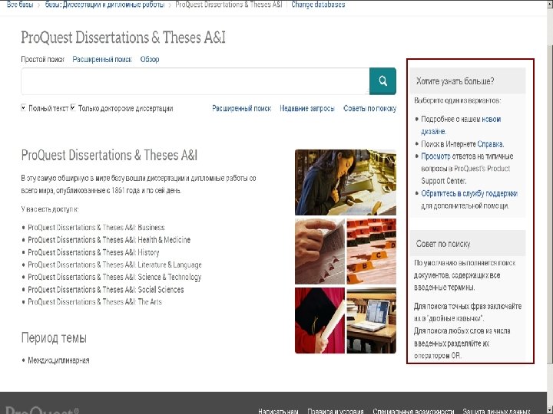Open Защита личных данных footer link

pyautogui.click(x=496, y=411)
